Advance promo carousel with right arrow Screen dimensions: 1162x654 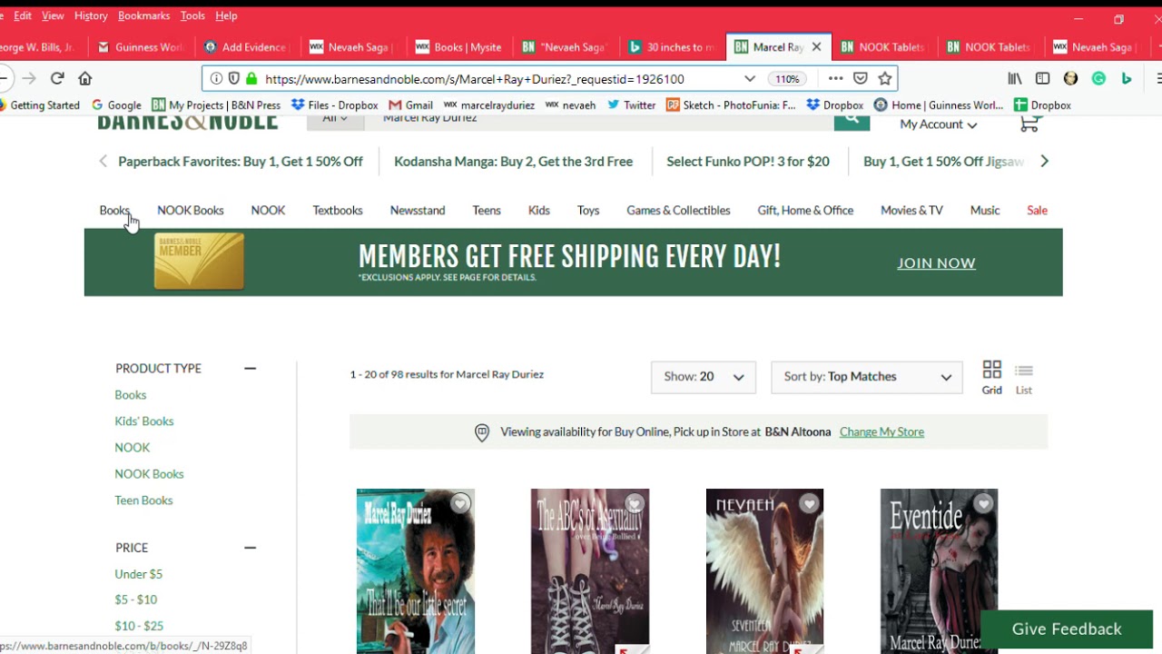[1044, 161]
